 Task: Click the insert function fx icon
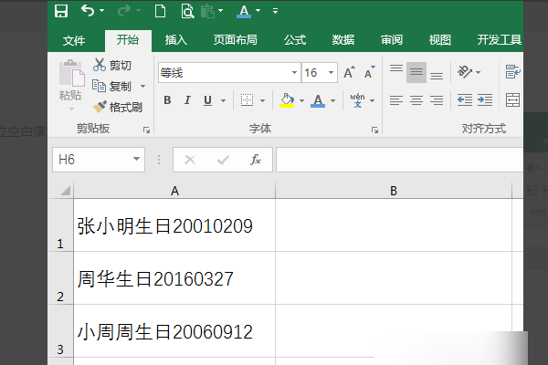[x=256, y=160]
